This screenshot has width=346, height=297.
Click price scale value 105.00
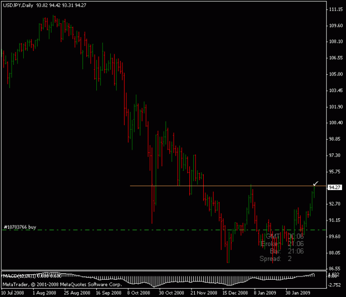coord(336,74)
